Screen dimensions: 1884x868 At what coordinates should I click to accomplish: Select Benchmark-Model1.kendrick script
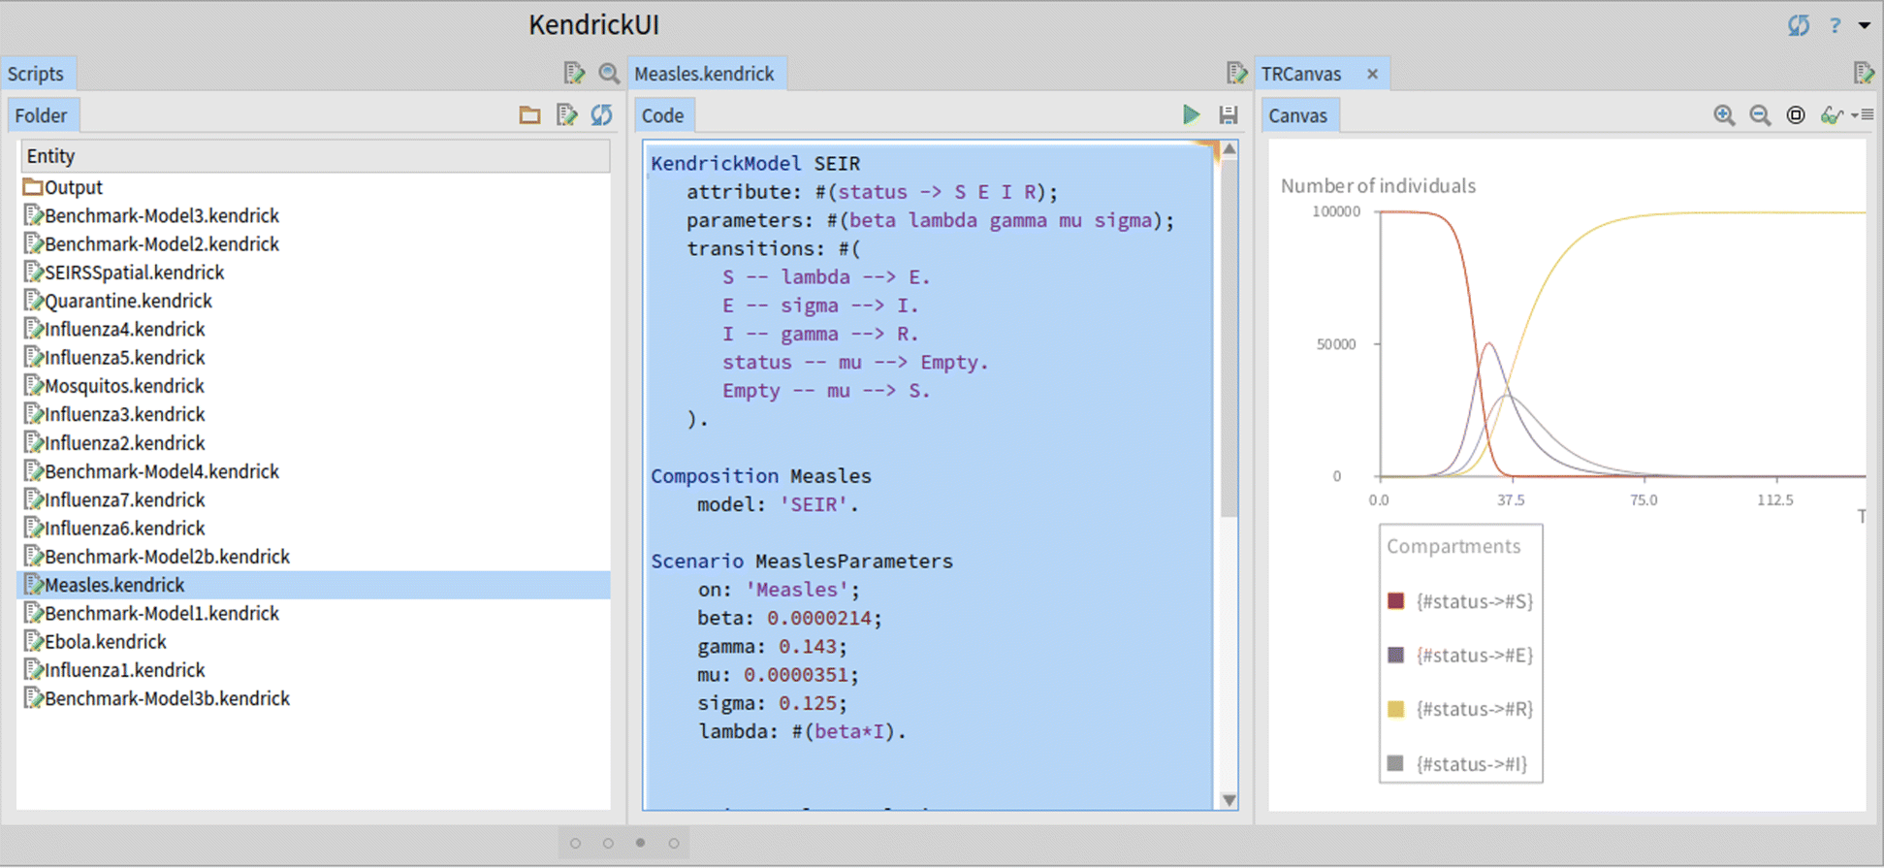tap(152, 613)
